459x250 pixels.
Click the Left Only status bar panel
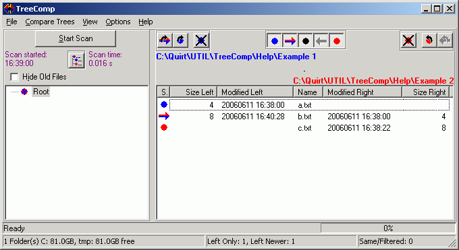pyautogui.click(x=281, y=241)
